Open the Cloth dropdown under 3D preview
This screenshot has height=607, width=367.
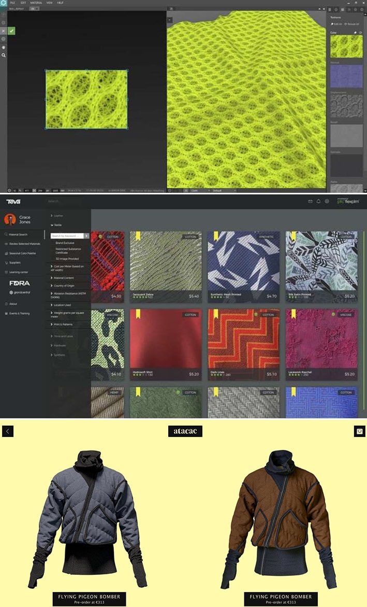click(x=200, y=190)
